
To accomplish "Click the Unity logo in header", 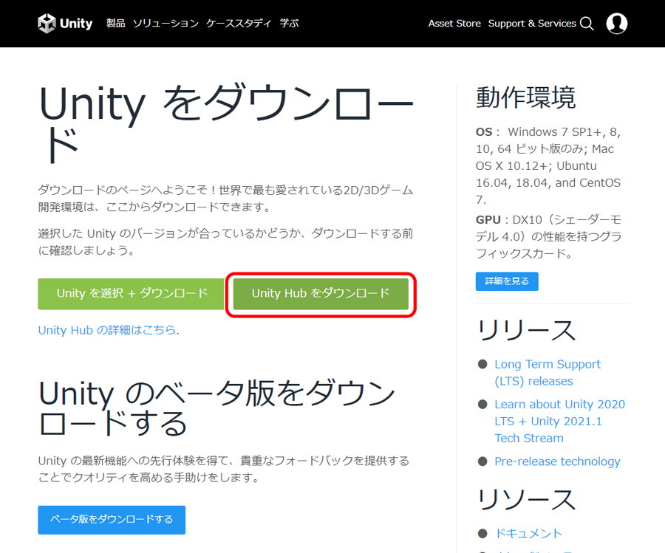I will click(65, 24).
